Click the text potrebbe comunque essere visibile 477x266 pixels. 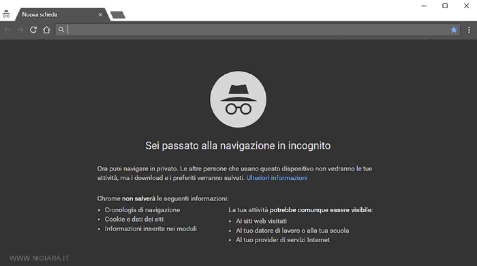[321, 210]
